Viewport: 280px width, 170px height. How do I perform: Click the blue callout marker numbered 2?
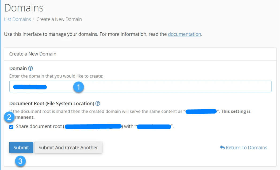click(9, 117)
